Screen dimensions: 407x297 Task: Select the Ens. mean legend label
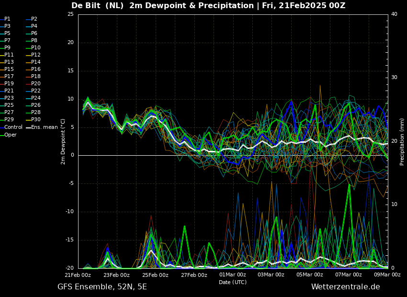[x=42, y=127]
